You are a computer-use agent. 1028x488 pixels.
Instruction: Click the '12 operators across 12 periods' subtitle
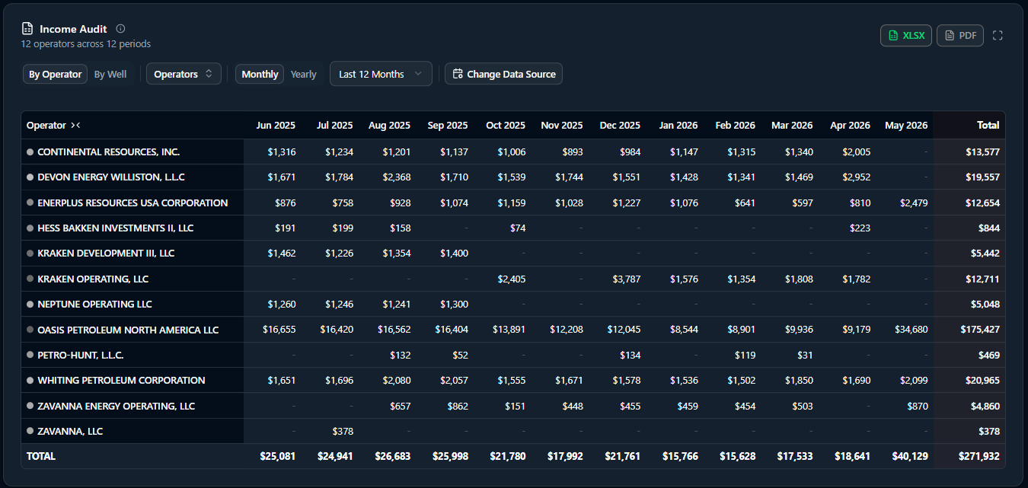point(86,44)
